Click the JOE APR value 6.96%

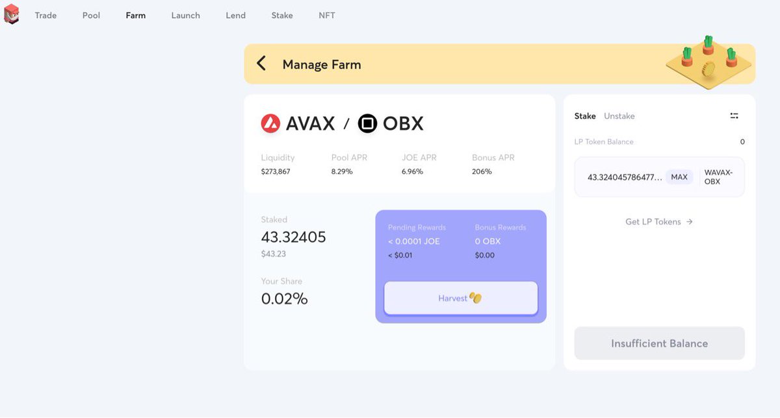(x=413, y=172)
